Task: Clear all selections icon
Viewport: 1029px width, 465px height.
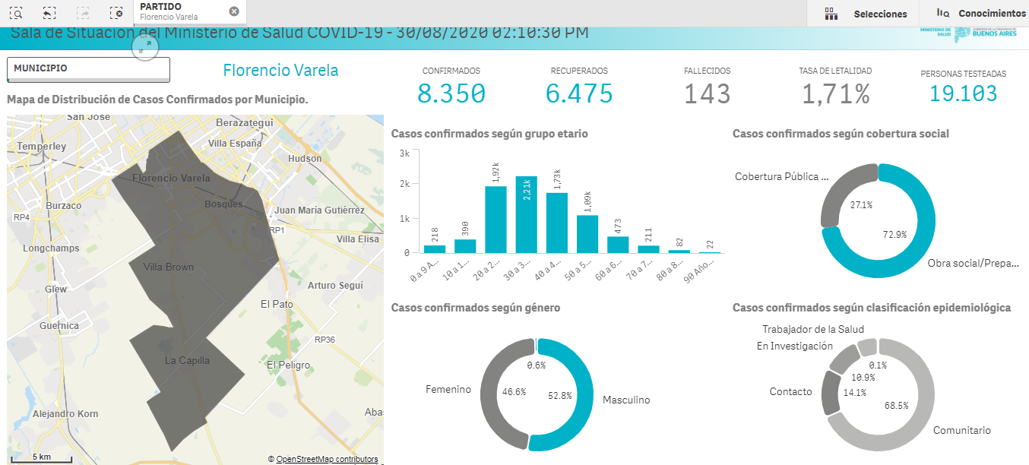Action: [116, 13]
